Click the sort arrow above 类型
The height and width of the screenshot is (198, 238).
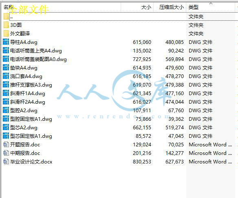(211, 3)
